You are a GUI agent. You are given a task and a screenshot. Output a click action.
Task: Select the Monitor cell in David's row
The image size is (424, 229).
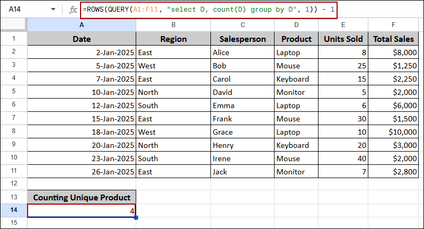pyautogui.click(x=296, y=92)
